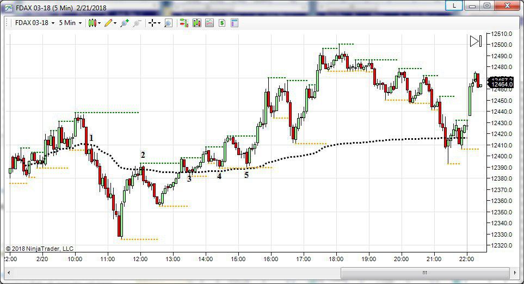The height and width of the screenshot is (284, 524).
Task: Close the FDAX chart window
Action: (x=507, y=5)
